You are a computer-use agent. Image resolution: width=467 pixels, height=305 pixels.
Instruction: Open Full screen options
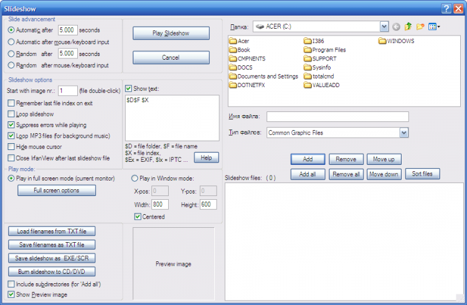pyautogui.click(x=57, y=190)
